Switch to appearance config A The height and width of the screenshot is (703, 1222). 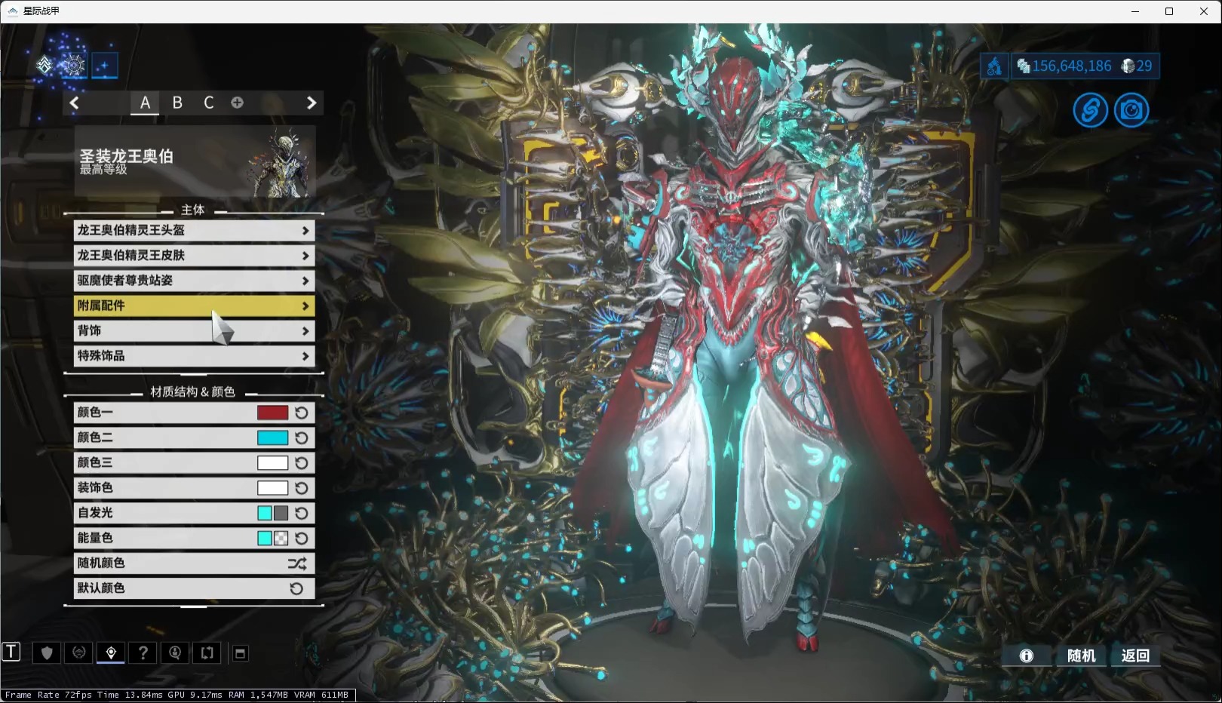[145, 103]
